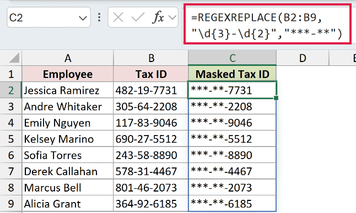This screenshot has height=213, width=356.
Task: Click the Tax ID header cell
Action: point(151,74)
